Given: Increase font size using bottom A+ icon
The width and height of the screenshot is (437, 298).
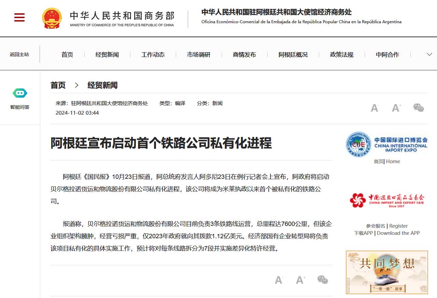Looking at the screenshot, I should [300, 280].
